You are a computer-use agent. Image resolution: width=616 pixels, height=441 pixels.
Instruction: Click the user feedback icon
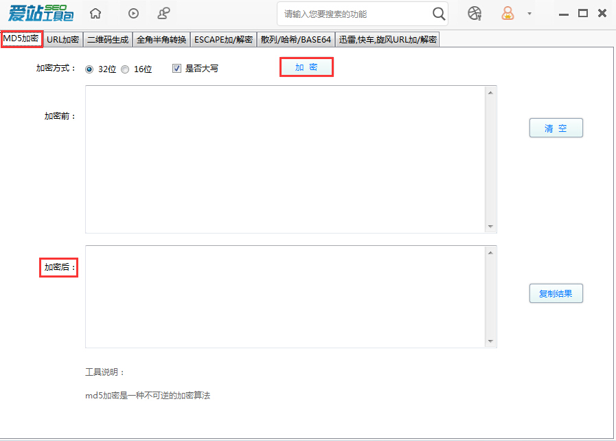point(163,13)
